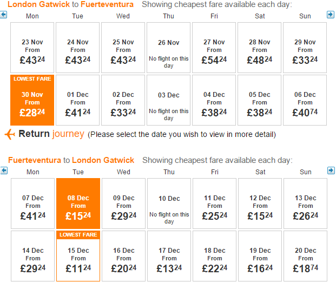This screenshot has width=336, height=282.
Task: Pick the 19 Dec £16.24 return fare
Action: tap(260, 256)
